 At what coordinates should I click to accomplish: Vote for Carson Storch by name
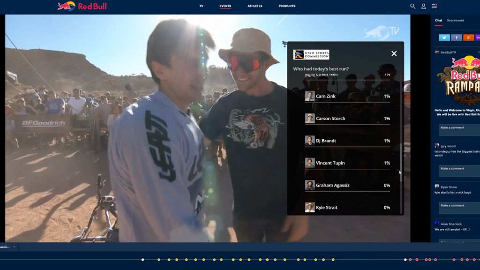(x=330, y=119)
